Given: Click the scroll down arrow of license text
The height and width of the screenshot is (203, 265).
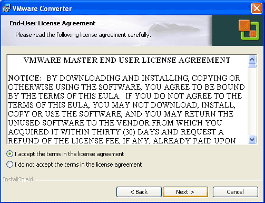Looking at the screenshot, I should pos(252,140).
